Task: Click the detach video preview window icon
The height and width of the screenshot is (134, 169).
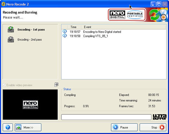Action: pyautogui.click(x=56, y=85)
